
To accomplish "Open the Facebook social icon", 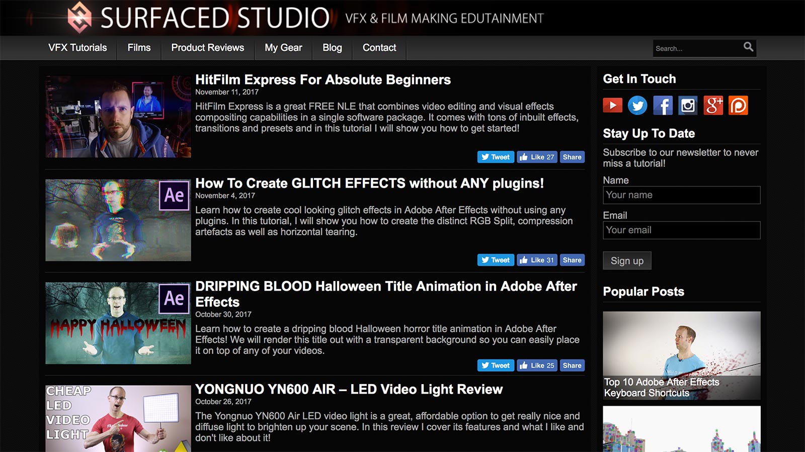I will (x=663, y=106).
